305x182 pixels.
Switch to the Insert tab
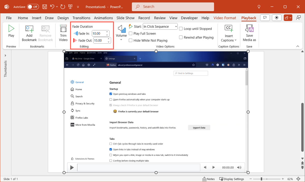click(37, 18)
